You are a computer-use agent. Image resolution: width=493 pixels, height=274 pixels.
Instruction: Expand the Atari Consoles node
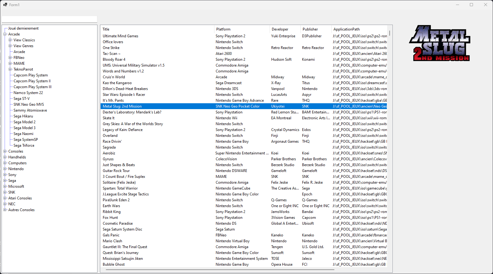pos(5,198)
